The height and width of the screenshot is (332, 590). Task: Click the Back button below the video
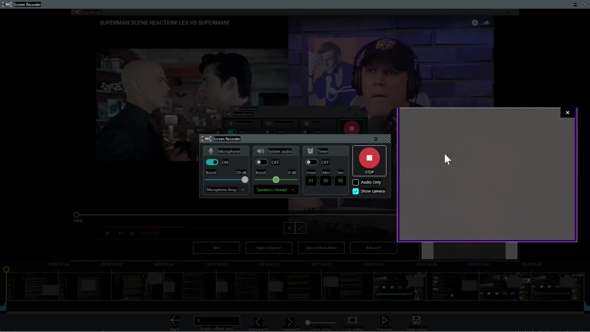point(217,248)
